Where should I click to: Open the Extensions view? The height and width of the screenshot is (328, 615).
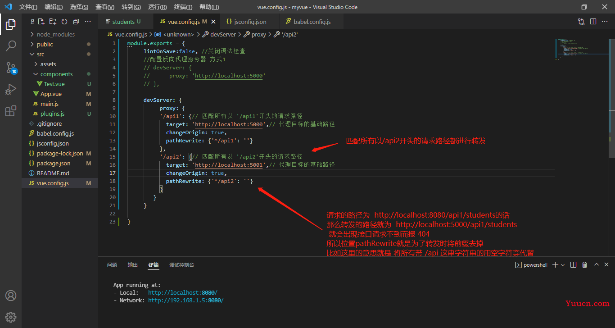11,111
